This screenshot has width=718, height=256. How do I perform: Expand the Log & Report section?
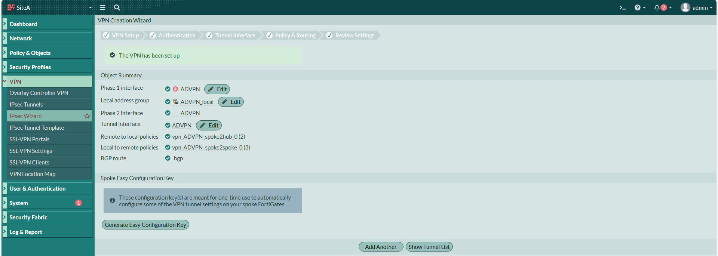(47, 232)
